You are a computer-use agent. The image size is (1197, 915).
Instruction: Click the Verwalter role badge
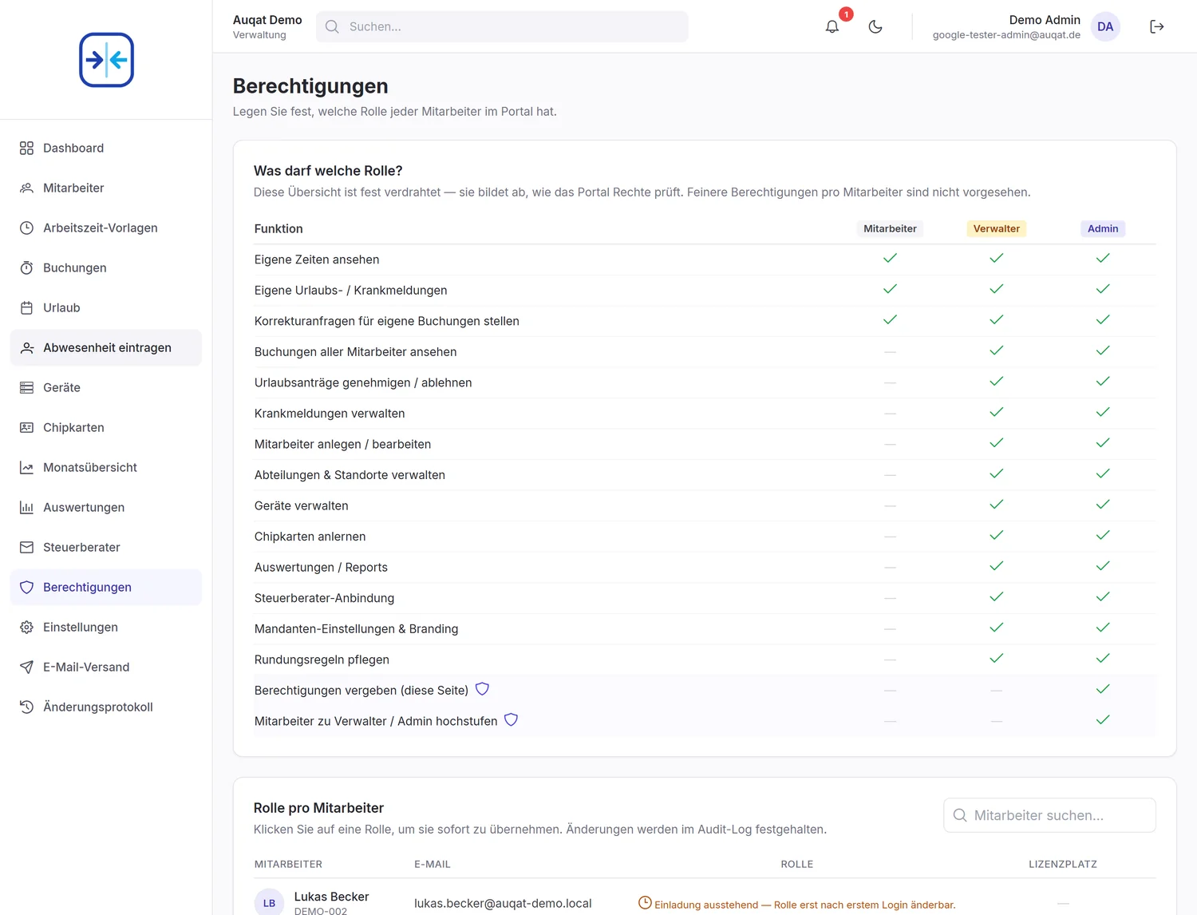(996, 228)
